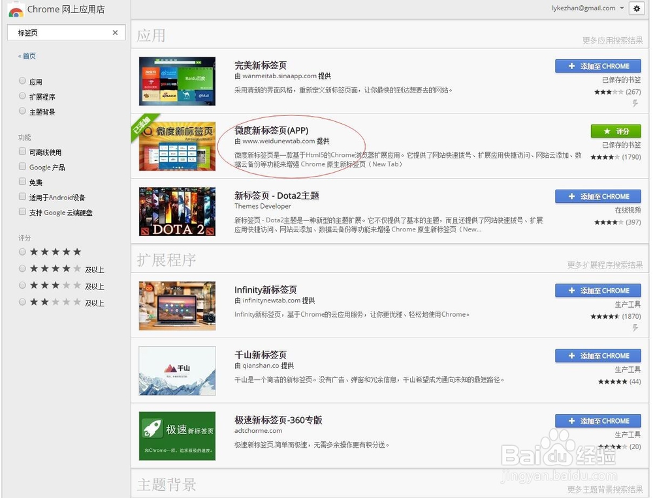
Task: Check the 免费 checkbox
Action: click(22, 182)
